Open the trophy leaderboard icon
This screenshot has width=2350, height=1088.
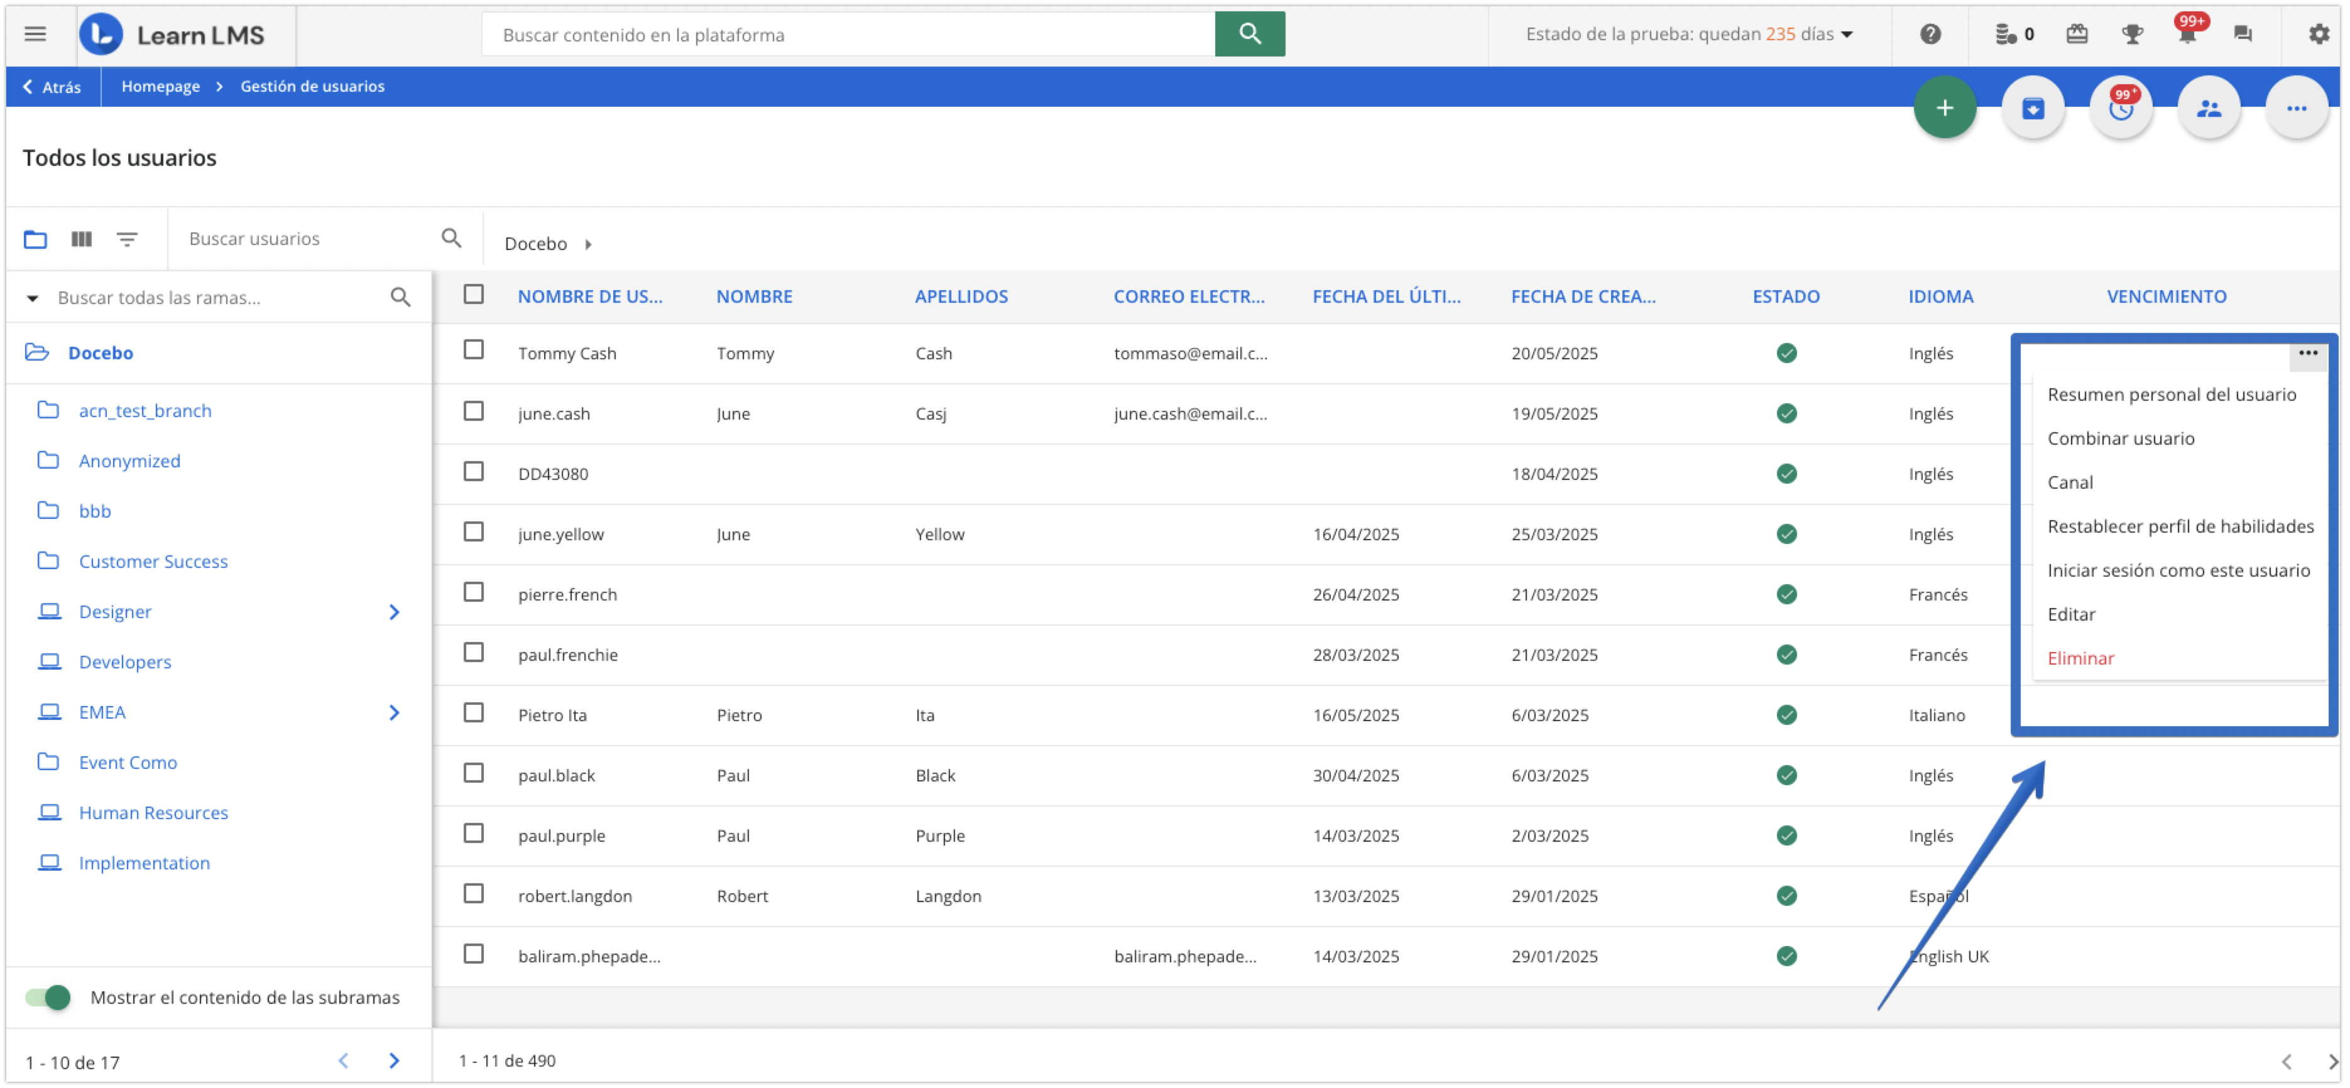pyautogui.click(x=2131, y=35)
